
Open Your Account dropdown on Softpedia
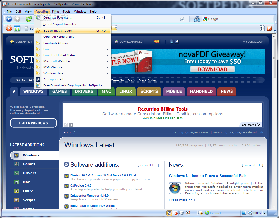(x=254, y=42)
